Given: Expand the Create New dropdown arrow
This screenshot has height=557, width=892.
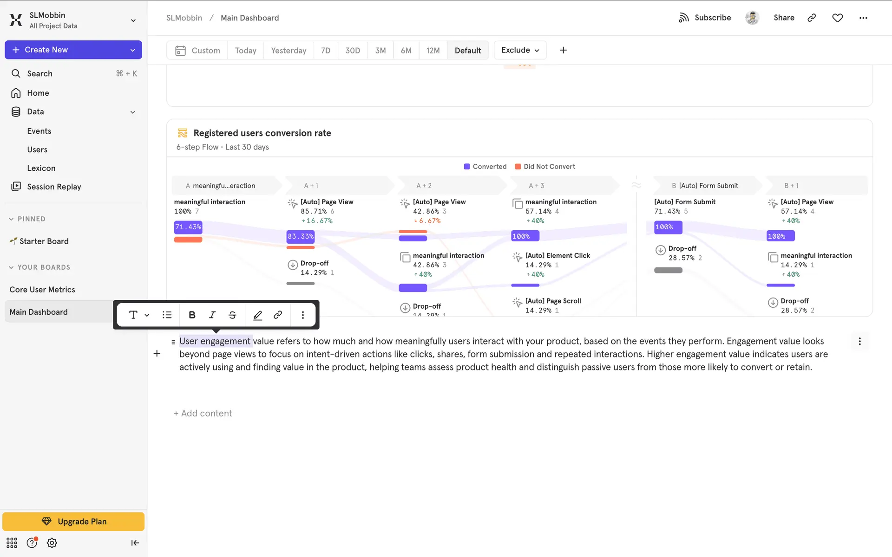Looking at the screenshot, I should 133,50.
